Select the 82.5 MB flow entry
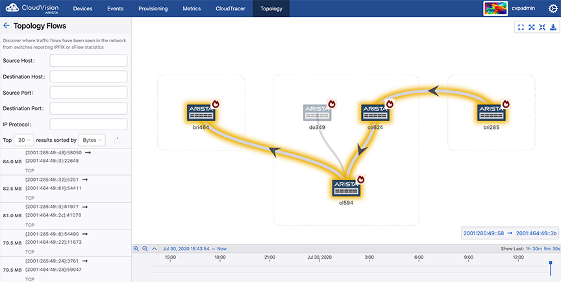The image size is (561, 282). coord(66,189)
